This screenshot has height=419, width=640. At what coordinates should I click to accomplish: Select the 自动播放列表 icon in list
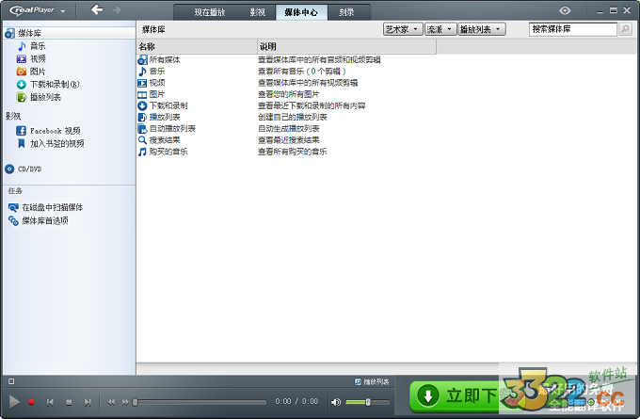pos(142,129)
